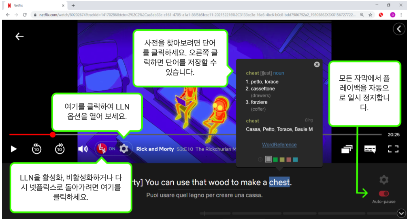Click the 20:25 remaining time label

pos(393,135)
